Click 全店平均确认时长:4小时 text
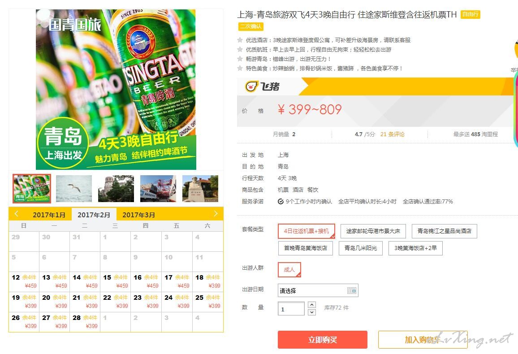Image resolution: width=518 pixels, height=354 pixels. (367, 202)
